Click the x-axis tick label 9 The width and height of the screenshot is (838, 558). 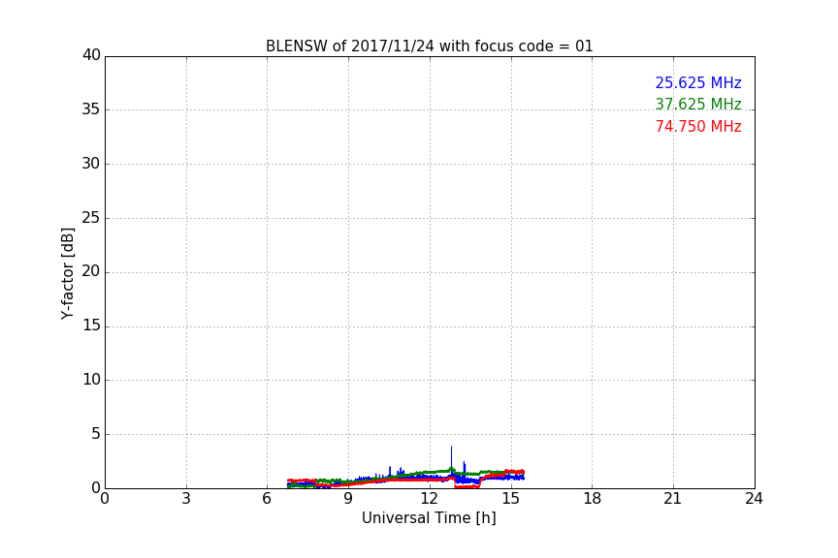(x=348, y=499)
